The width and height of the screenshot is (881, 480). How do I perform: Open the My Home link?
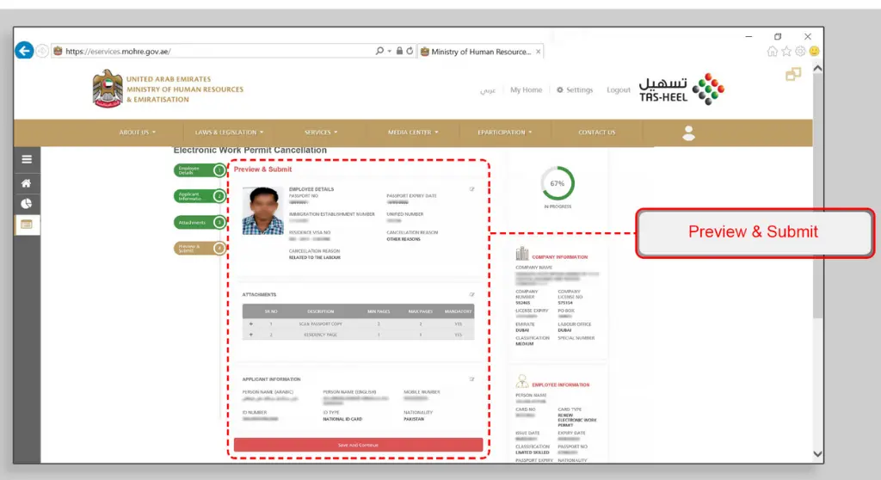click(526, 90)
